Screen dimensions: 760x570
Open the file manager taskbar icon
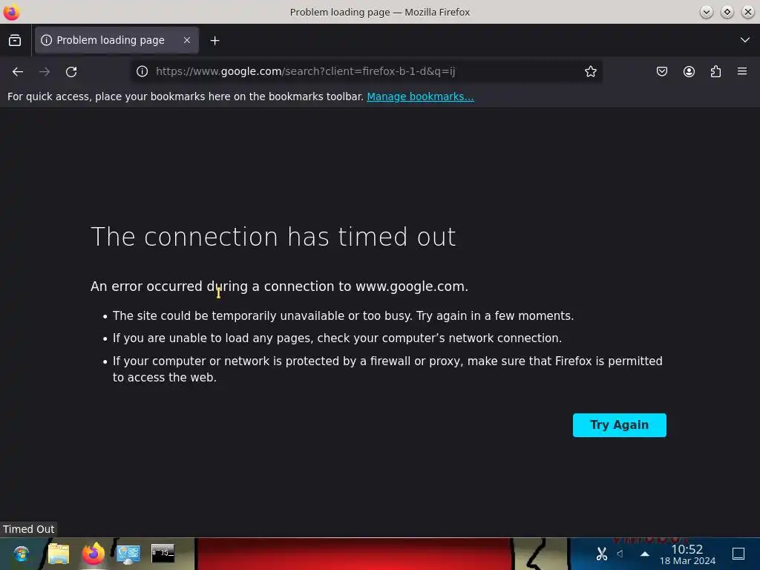coord(59,554)
